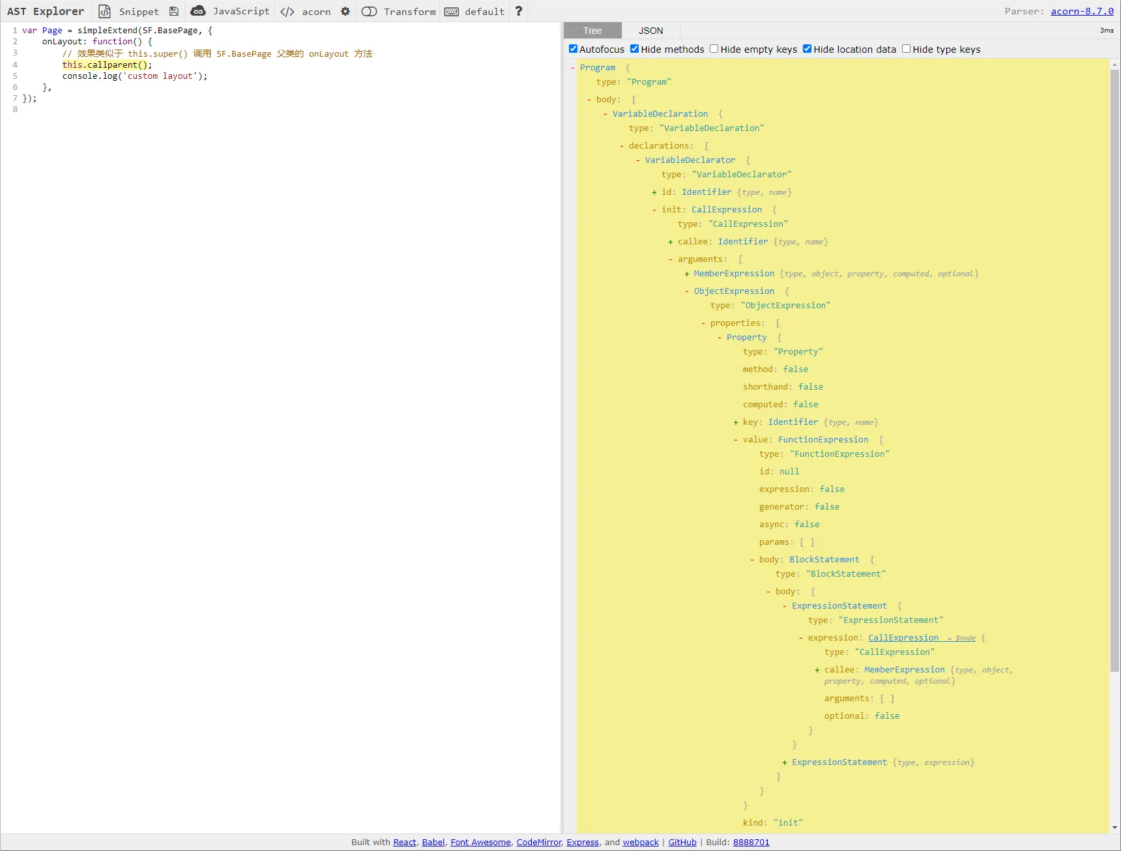This screenshot has width=1121, height=851.
Task: Click the Transform menu label
Action: coord(410,12)
